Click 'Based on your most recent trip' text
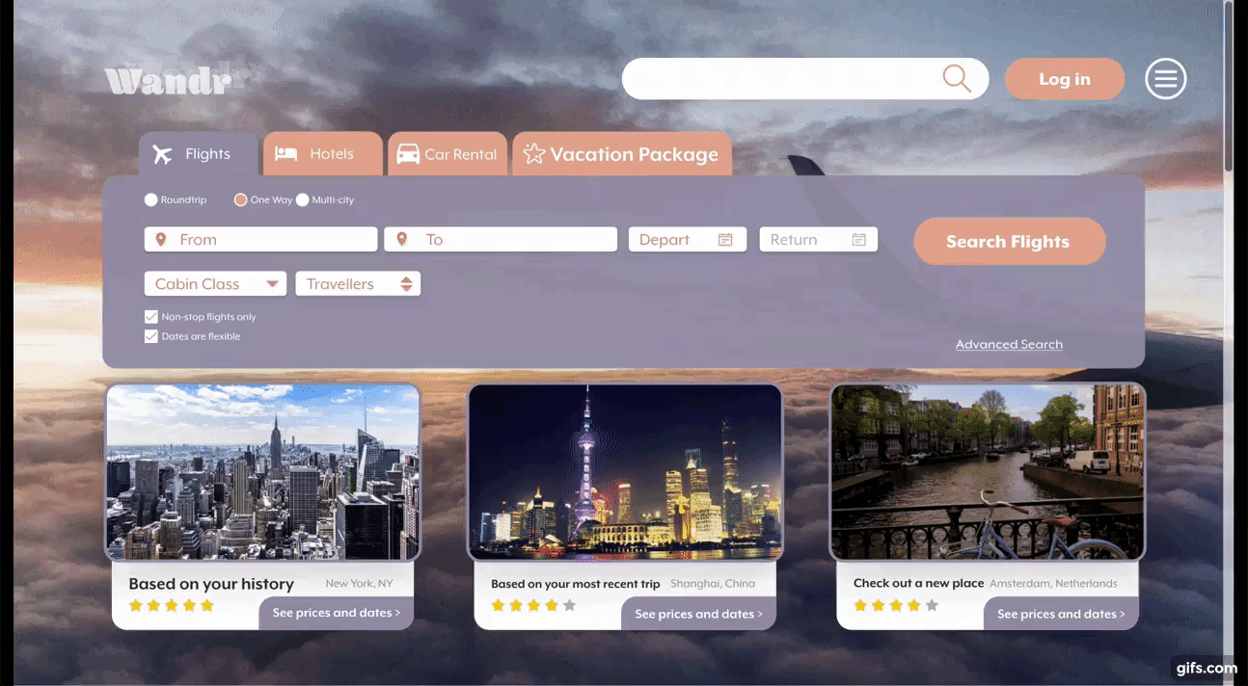The width and height of the screenshot is (1248, 686). pyautogui.click(x=576, y=584)
